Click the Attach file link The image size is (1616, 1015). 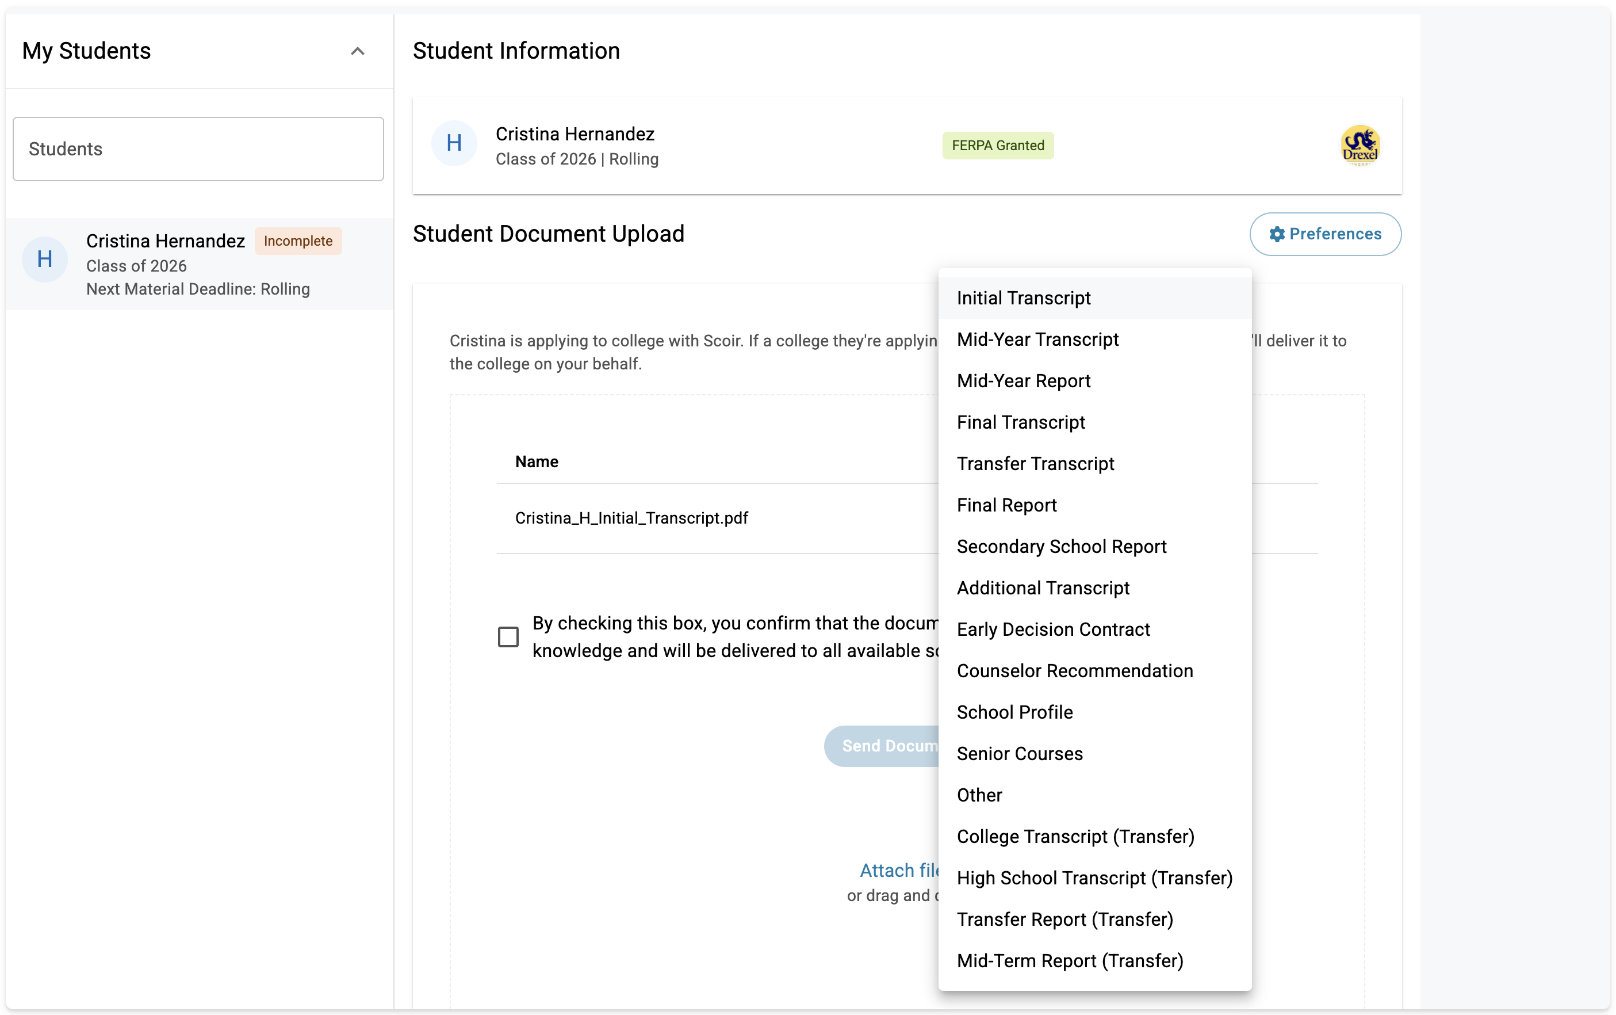899,870
